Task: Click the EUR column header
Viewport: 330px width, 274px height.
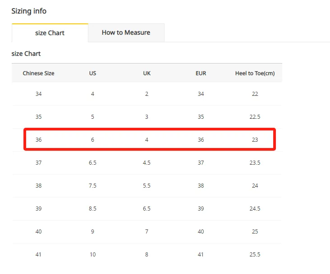Action: coord(201,73)
